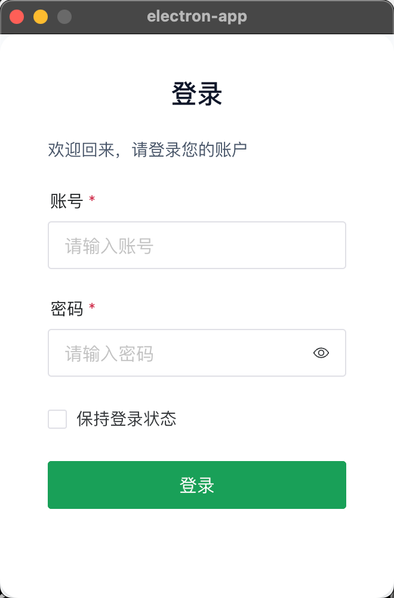Select the password entry box
Viewport: 394px width, 598px height.
179,353
